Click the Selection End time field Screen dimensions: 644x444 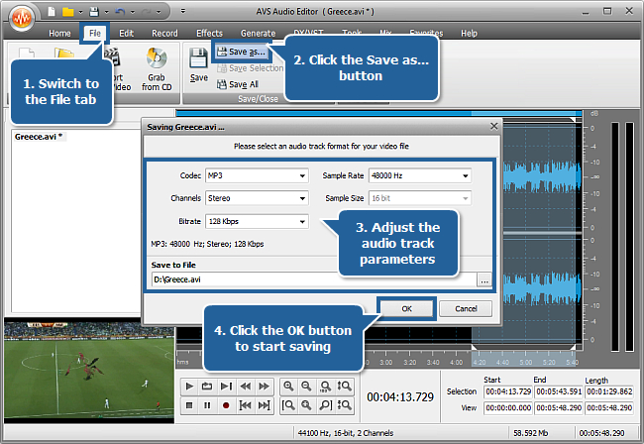559,391
